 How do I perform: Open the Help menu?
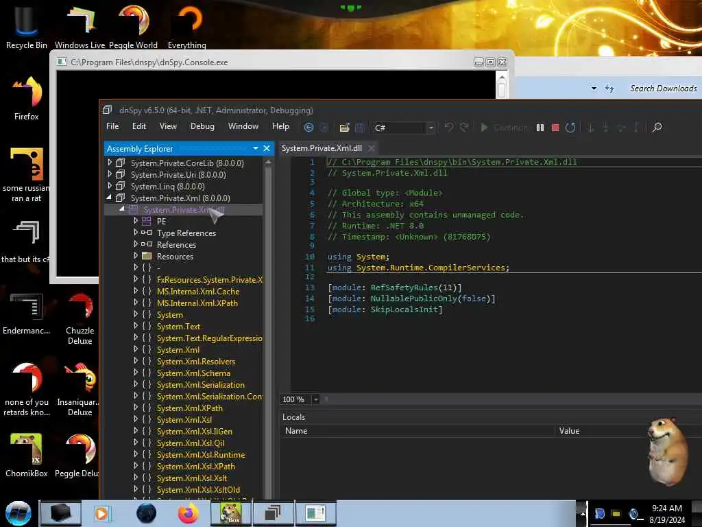[x=280, y=126]
